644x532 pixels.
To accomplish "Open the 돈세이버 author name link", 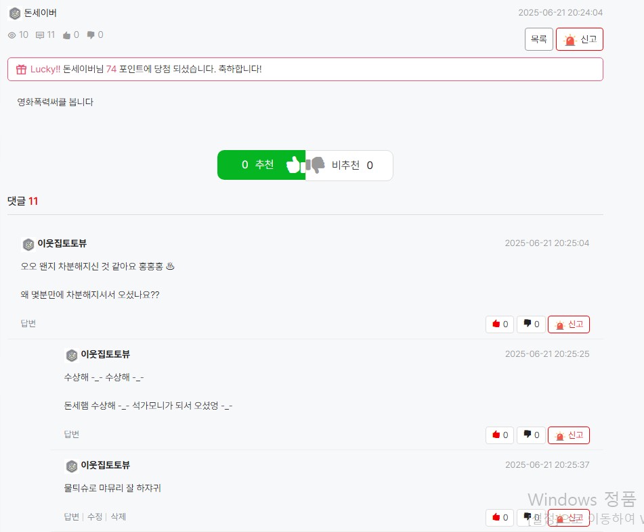I will click(x=40, y=13).
